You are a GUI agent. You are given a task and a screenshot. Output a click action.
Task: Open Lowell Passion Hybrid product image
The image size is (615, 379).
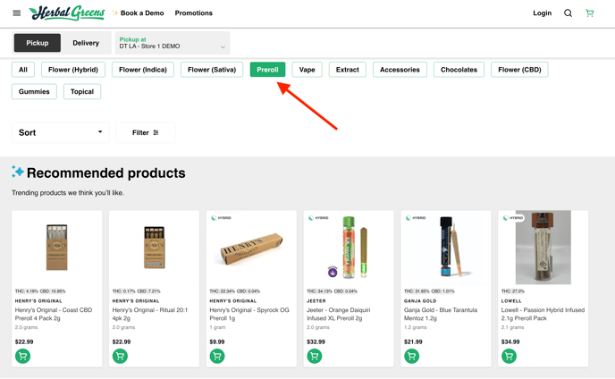(x=543, y=248)
